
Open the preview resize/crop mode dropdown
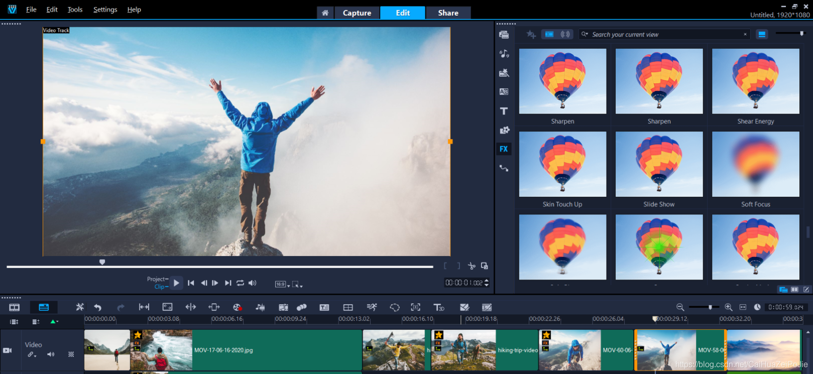(x=297, y=284)
